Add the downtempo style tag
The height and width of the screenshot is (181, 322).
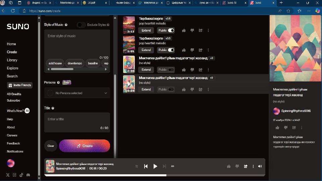pos(75,63)
